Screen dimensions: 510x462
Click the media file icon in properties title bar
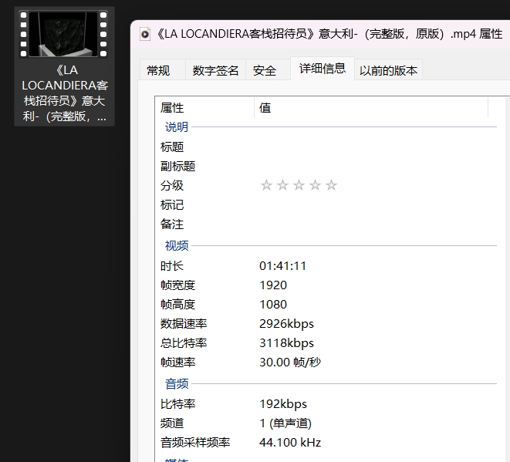tap(145, 34)
